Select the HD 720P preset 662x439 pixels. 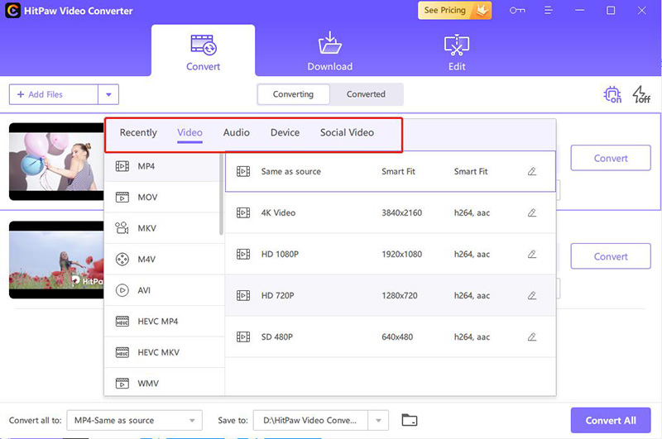(x=390, y=295)
